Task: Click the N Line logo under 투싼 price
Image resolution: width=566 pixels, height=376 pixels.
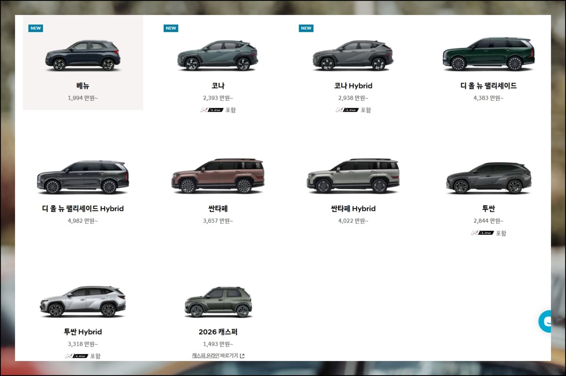Action: [x=482, y=233]
